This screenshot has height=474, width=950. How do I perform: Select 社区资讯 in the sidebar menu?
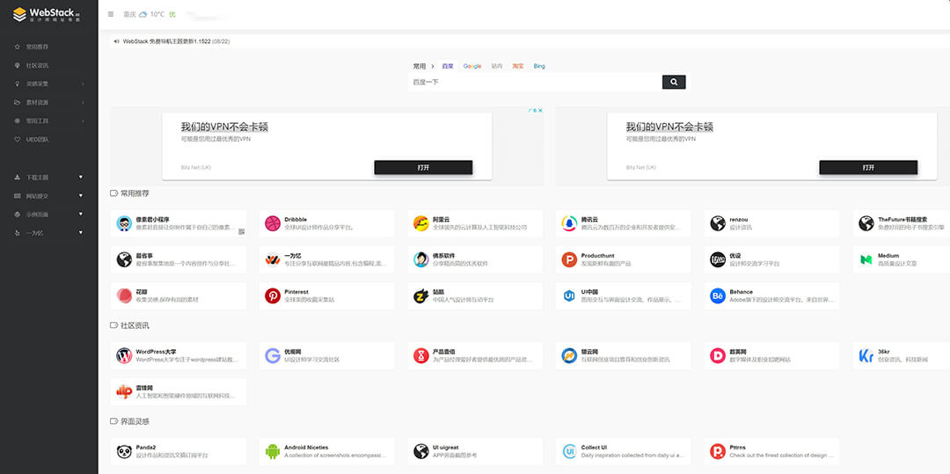coord(38,66)
